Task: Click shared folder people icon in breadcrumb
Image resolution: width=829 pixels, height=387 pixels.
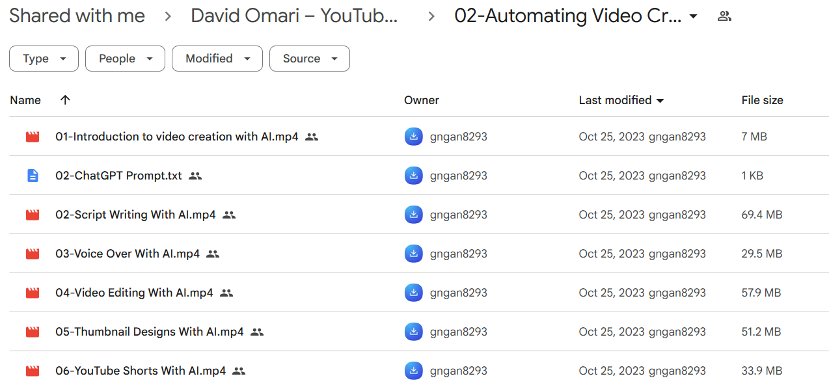Action: (724, 16)
